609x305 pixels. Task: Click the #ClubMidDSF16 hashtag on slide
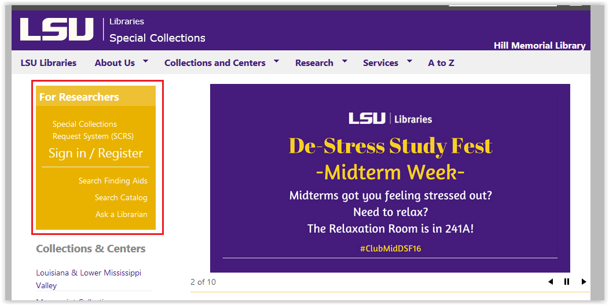pyautogui.click(x=390, y=249)
